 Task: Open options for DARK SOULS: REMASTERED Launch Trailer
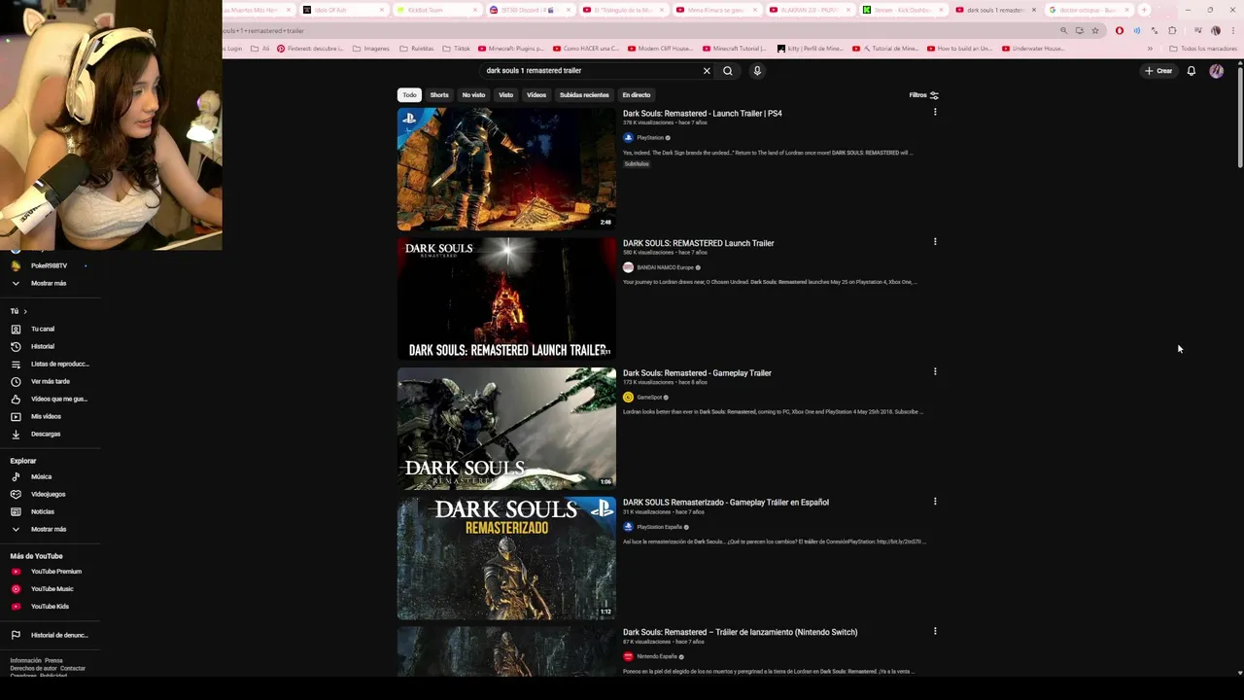935,241
